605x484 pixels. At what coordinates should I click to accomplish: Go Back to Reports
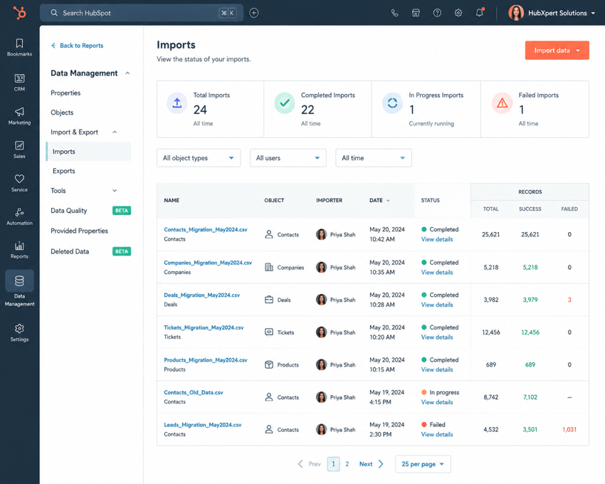[77, 46]
